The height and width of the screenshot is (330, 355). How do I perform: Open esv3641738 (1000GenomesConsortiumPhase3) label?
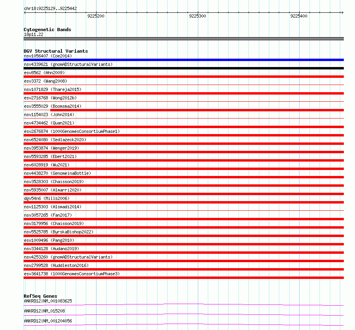(x=72, y=274)
